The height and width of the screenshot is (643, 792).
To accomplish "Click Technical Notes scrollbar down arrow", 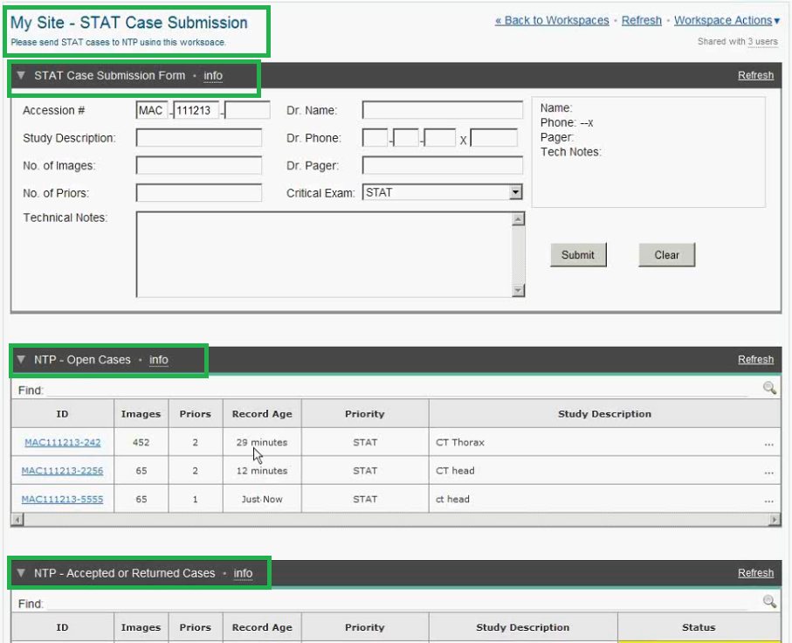I will [518, 291].
